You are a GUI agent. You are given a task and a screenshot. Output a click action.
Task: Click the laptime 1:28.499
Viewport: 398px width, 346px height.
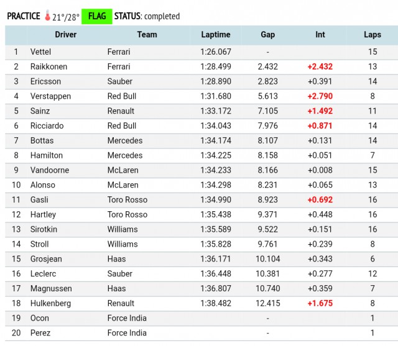pos(216,66)
